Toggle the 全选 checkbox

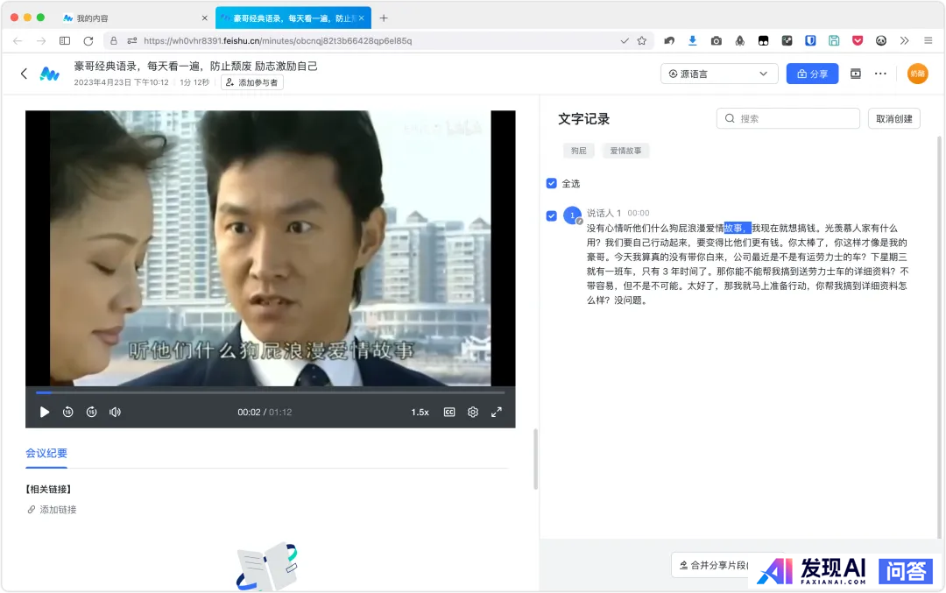click(x=552, y=183)
